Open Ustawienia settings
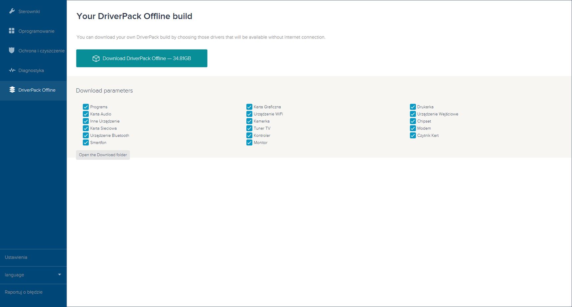Image resolution: width=572 pixels, height=307 pixels. [x=33, y=258]
